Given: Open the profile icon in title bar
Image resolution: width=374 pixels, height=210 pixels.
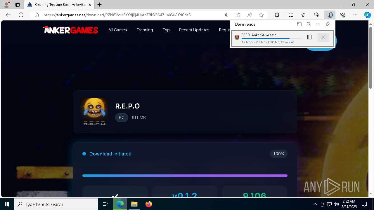Looking at the screenshot, I should [6, 5].
